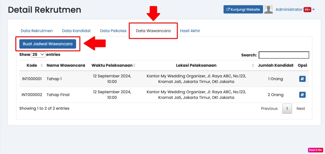
Task: Click the Administrator name link
Action: [x=289, y=9]
